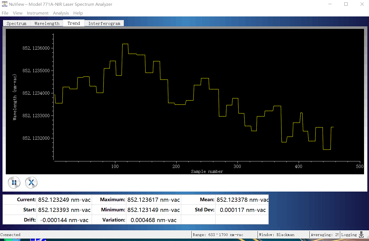The height and width of the screenshot is (241, 369).
Task: Click the Range 633-1700 nm-vac status field
Action: click(x=218, y=235)
